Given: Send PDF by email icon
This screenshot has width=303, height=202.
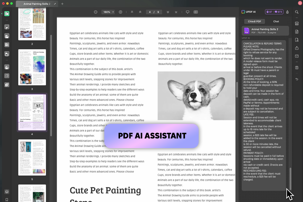Looking at the screenshot, I should click(x=297, y=56).
